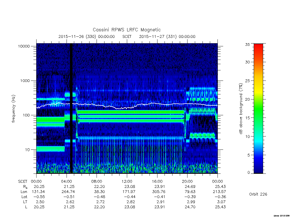Click the black data gap stripe
The height and width of the screenshot is (217, 290).
point(71,108)
